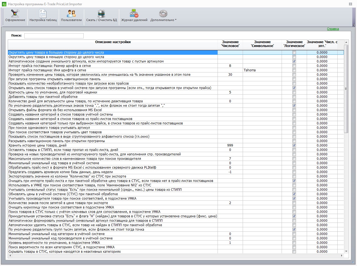Click the PLI application icon in title bar
This screenshot has height=266, width=357.
pos(4,4)
